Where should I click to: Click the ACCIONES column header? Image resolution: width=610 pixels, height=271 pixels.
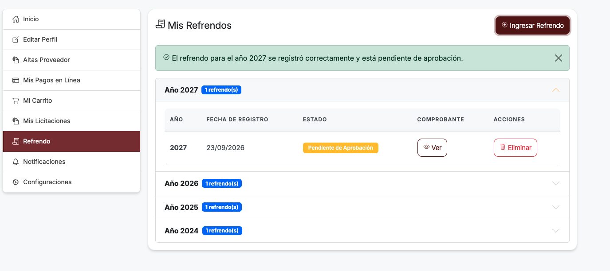(509, 120)
